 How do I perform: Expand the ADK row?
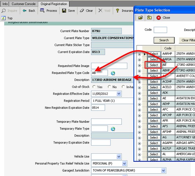139,93
